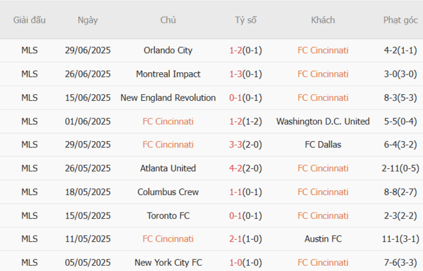
Task: Open FC Dallas away team link
Action: click(323, 144)
